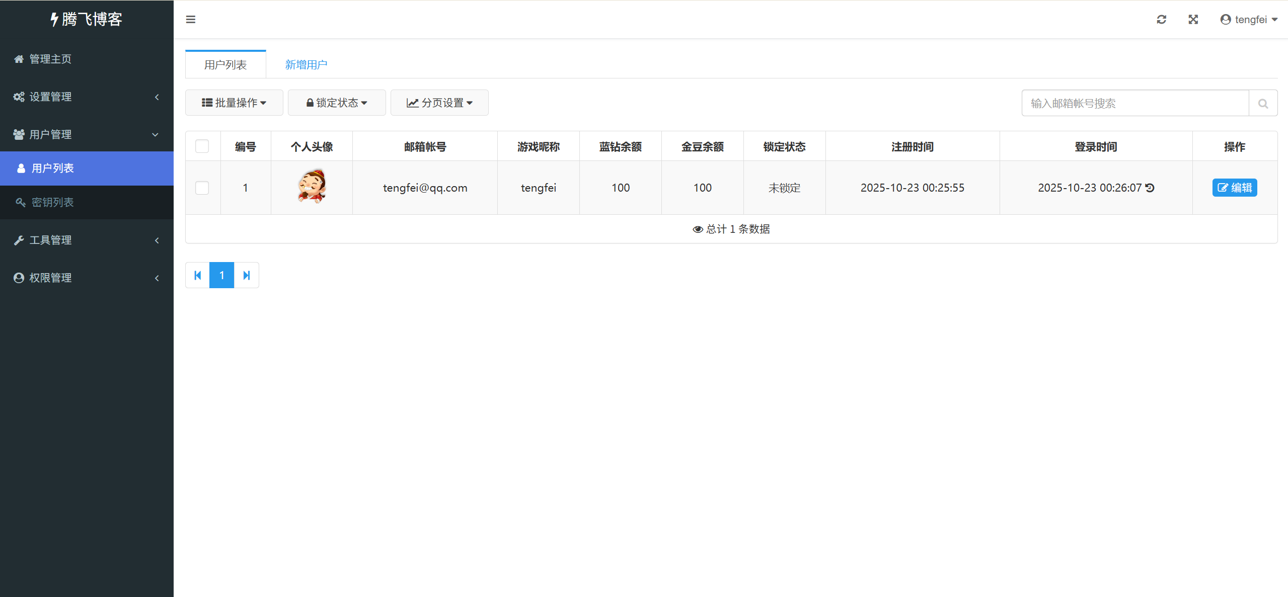Image resolution: width=1288 pixels, height=597 pixels.
Task: Open the tengfei account dropdown at top right
Action: [x=1249, y=19]
